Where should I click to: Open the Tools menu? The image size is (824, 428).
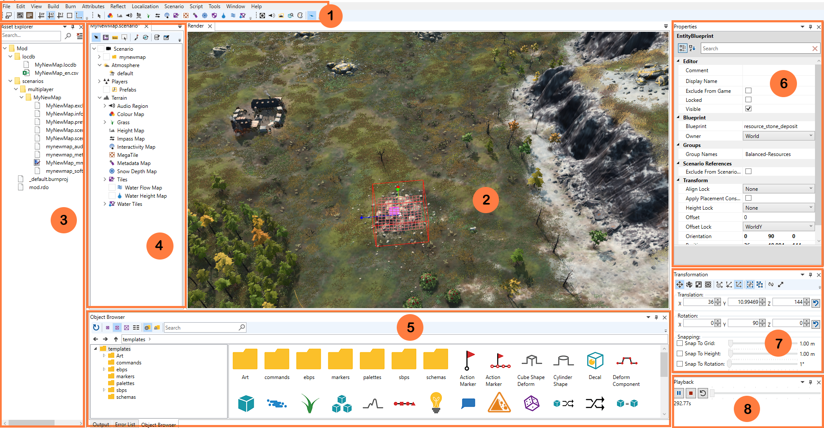pos(214,6)
